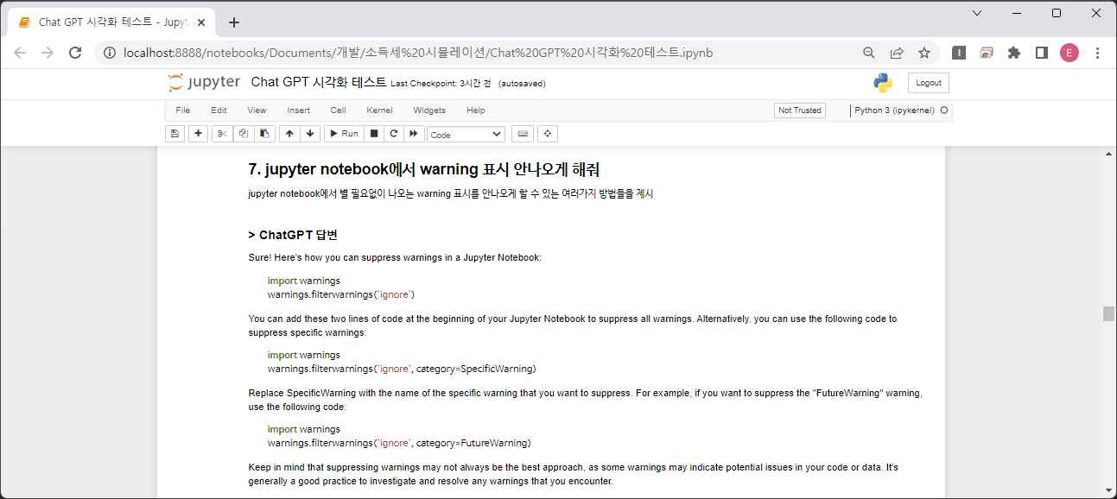Open the tab search chevron
Image resolution: width=1117 pixels, height=499 pixels.
tap(977, 13)
